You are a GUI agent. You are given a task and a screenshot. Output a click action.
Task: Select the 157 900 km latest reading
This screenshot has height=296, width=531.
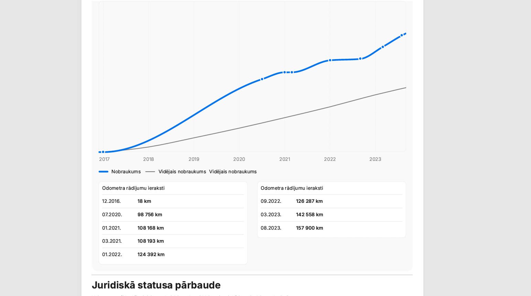[309, 228]
